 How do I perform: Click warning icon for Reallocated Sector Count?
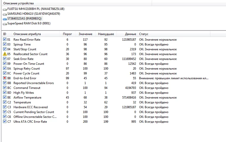pos(5,54)
